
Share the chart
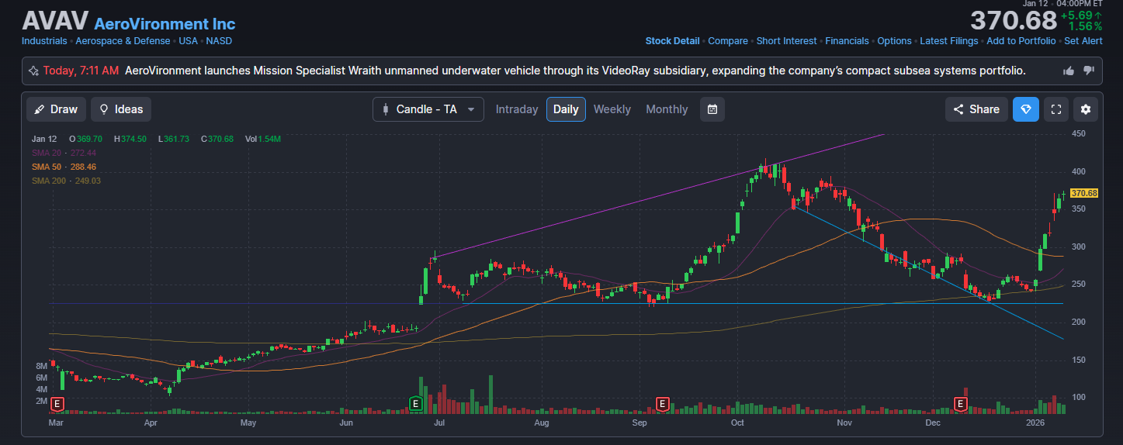976,109
